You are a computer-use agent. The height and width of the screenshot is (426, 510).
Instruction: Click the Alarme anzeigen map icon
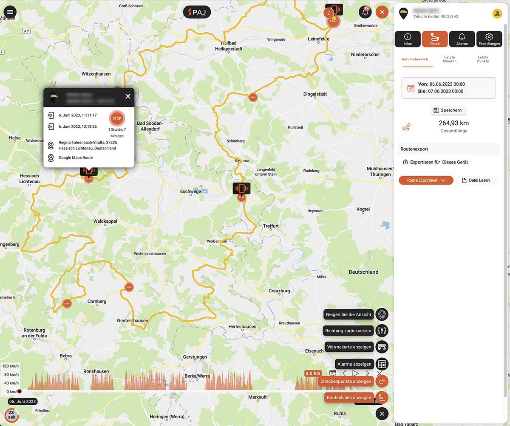[x=382, y=364]
